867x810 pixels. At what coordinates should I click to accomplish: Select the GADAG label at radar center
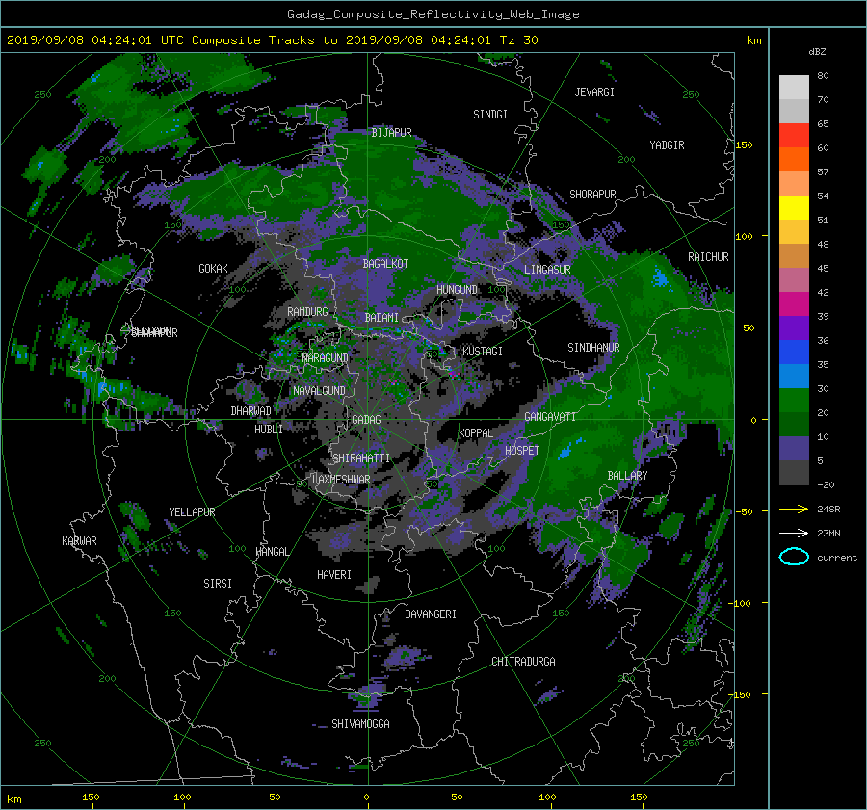(x=366, y=420)
